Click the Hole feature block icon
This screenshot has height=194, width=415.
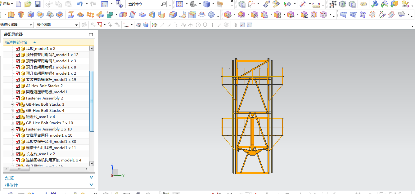point(31,15)
